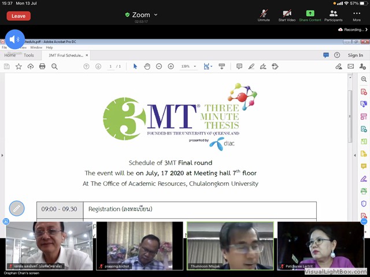Open Share Content in Zoom
Screen dimensions: 370x277
(310, 16)
